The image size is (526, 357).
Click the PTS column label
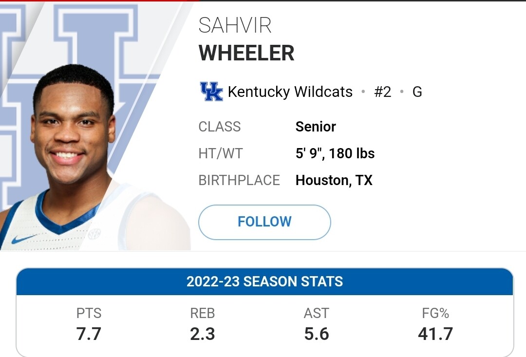click(89, 313)
